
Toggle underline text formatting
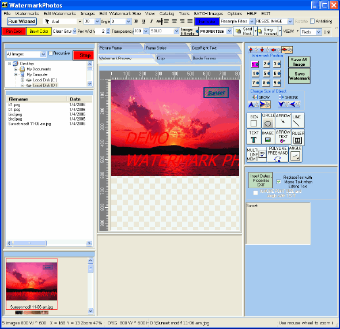click(143, 21)
